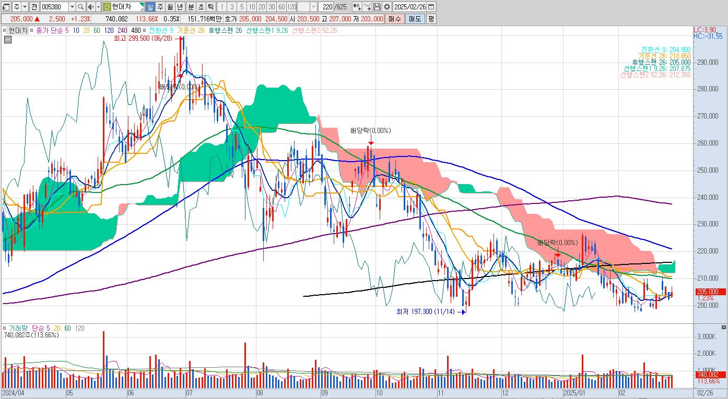
Task: Click the 초 (second) period button
Action: pos(200,7)
